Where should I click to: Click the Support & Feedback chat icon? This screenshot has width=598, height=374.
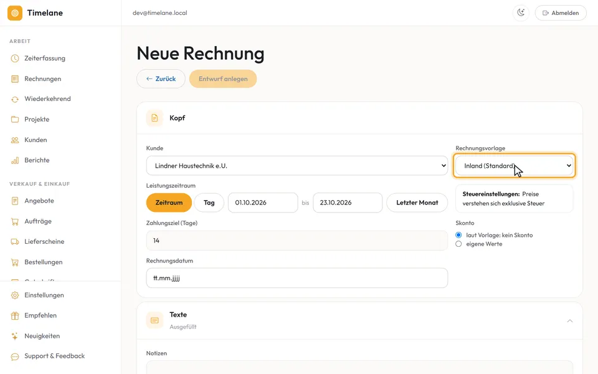(x=15, y=357)
